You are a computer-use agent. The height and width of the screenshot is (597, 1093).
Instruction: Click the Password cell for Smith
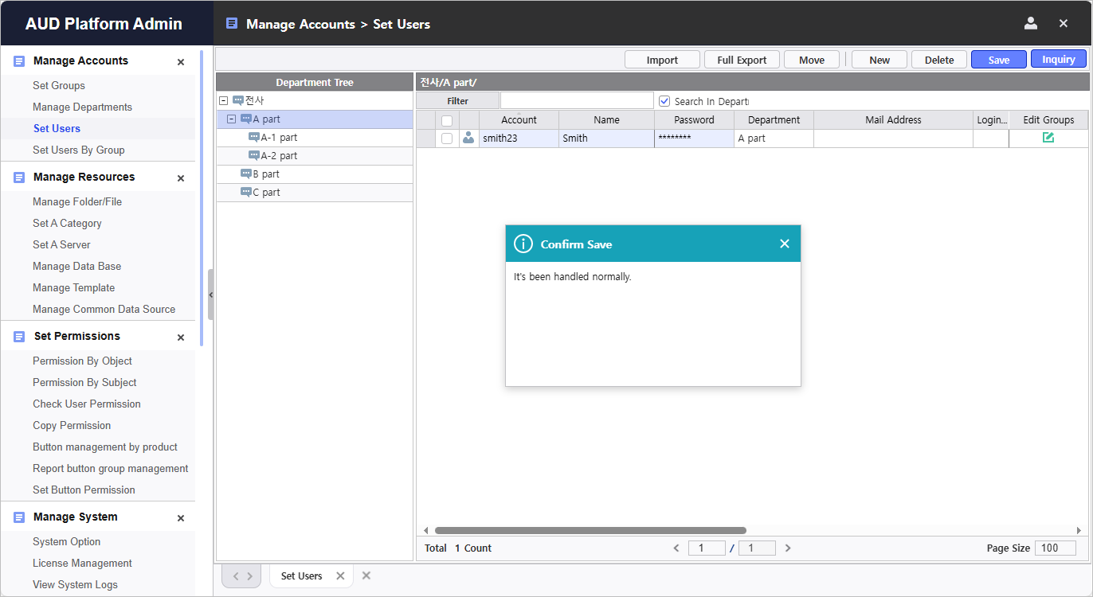coord(694,139)
